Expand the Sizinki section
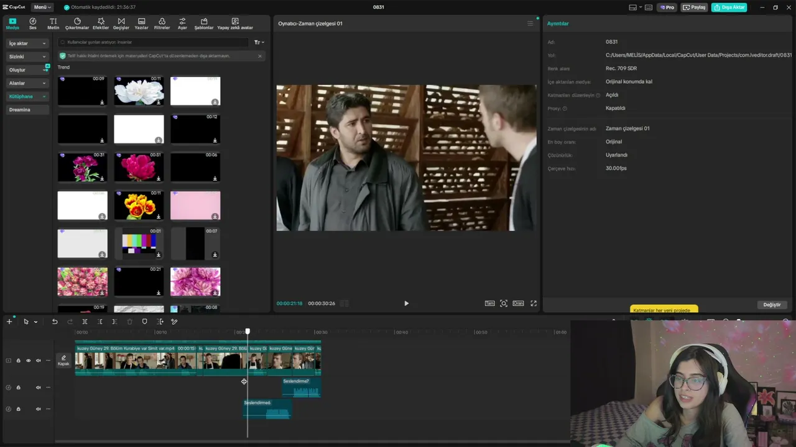Image resolution: width=796 pixels, height=447 pixels. (x=27, y=56)
